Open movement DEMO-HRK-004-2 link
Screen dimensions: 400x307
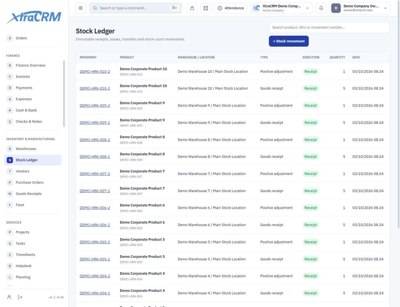[x=95, y=276]
